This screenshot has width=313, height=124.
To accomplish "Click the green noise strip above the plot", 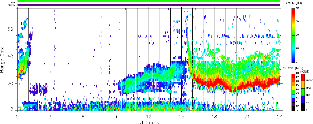I will [x=149, y=1].
